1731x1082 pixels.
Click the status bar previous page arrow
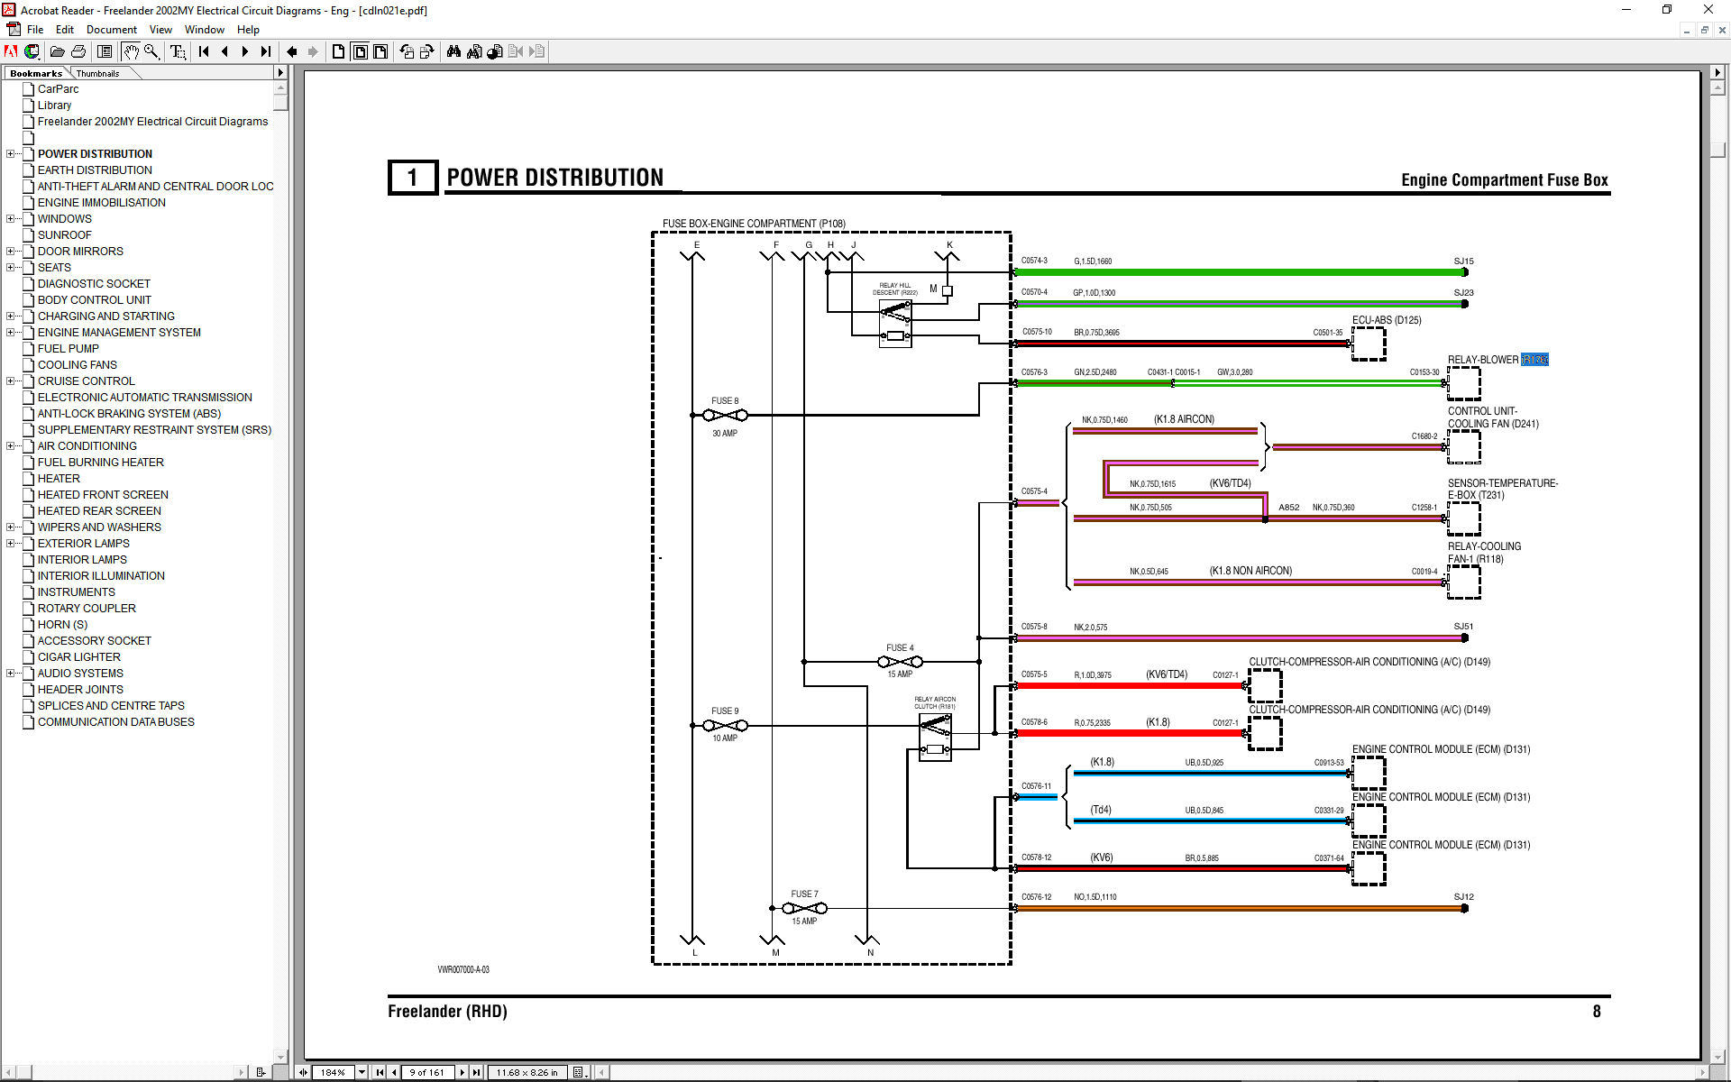pos(394,1072)
